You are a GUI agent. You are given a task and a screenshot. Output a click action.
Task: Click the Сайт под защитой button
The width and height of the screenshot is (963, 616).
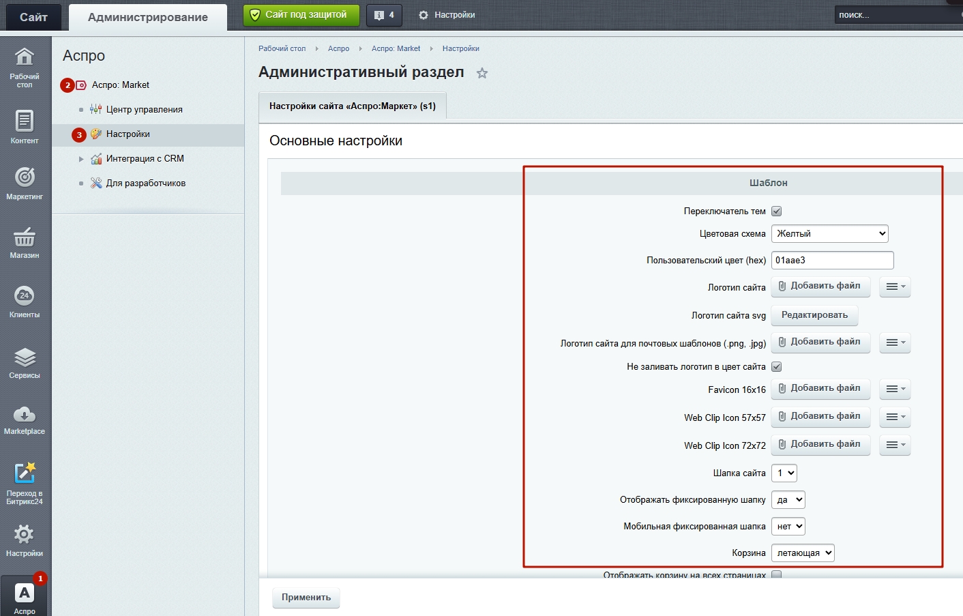[301, 15]
